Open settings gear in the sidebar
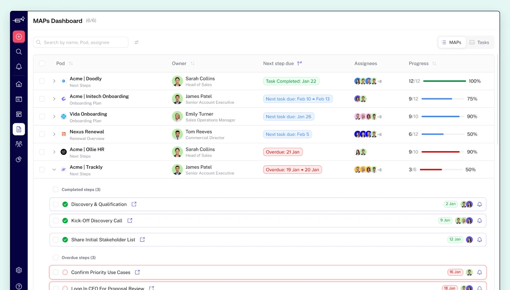This screenshot has width=510, height=290. [19, 270]
